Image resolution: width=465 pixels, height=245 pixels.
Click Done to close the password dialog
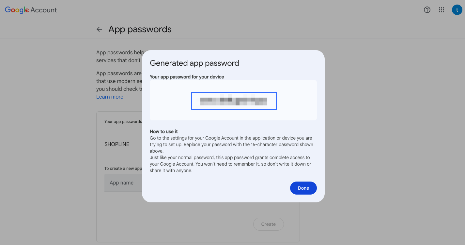point(303,188)
